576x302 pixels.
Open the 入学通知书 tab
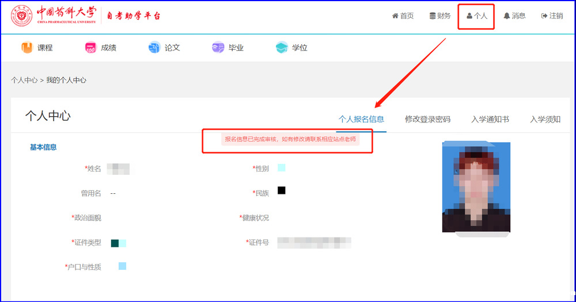click(490, 120)
